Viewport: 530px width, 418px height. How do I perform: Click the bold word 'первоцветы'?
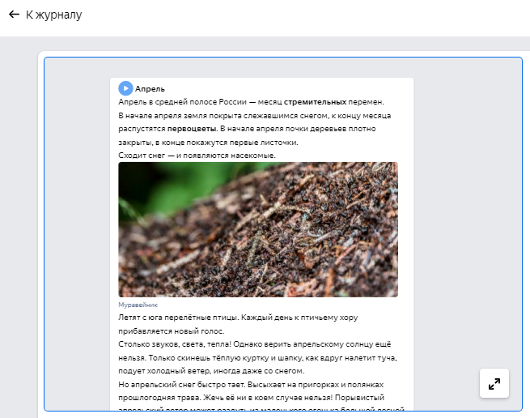(192, 129)
